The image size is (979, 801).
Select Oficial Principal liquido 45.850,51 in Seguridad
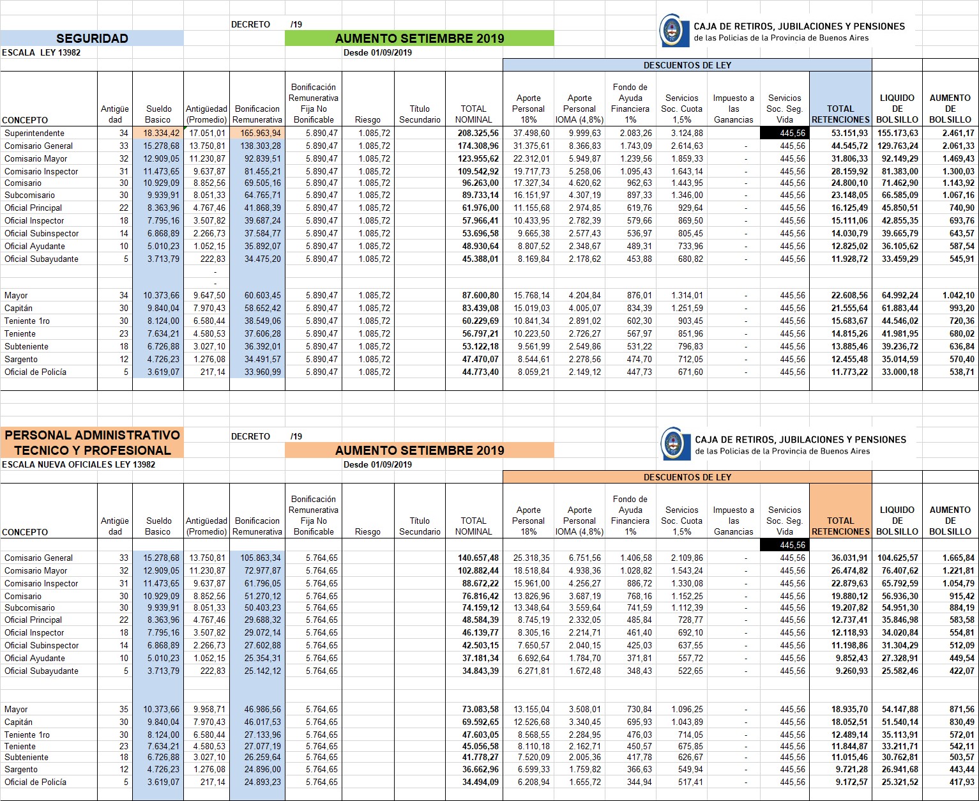click(897, 208)
